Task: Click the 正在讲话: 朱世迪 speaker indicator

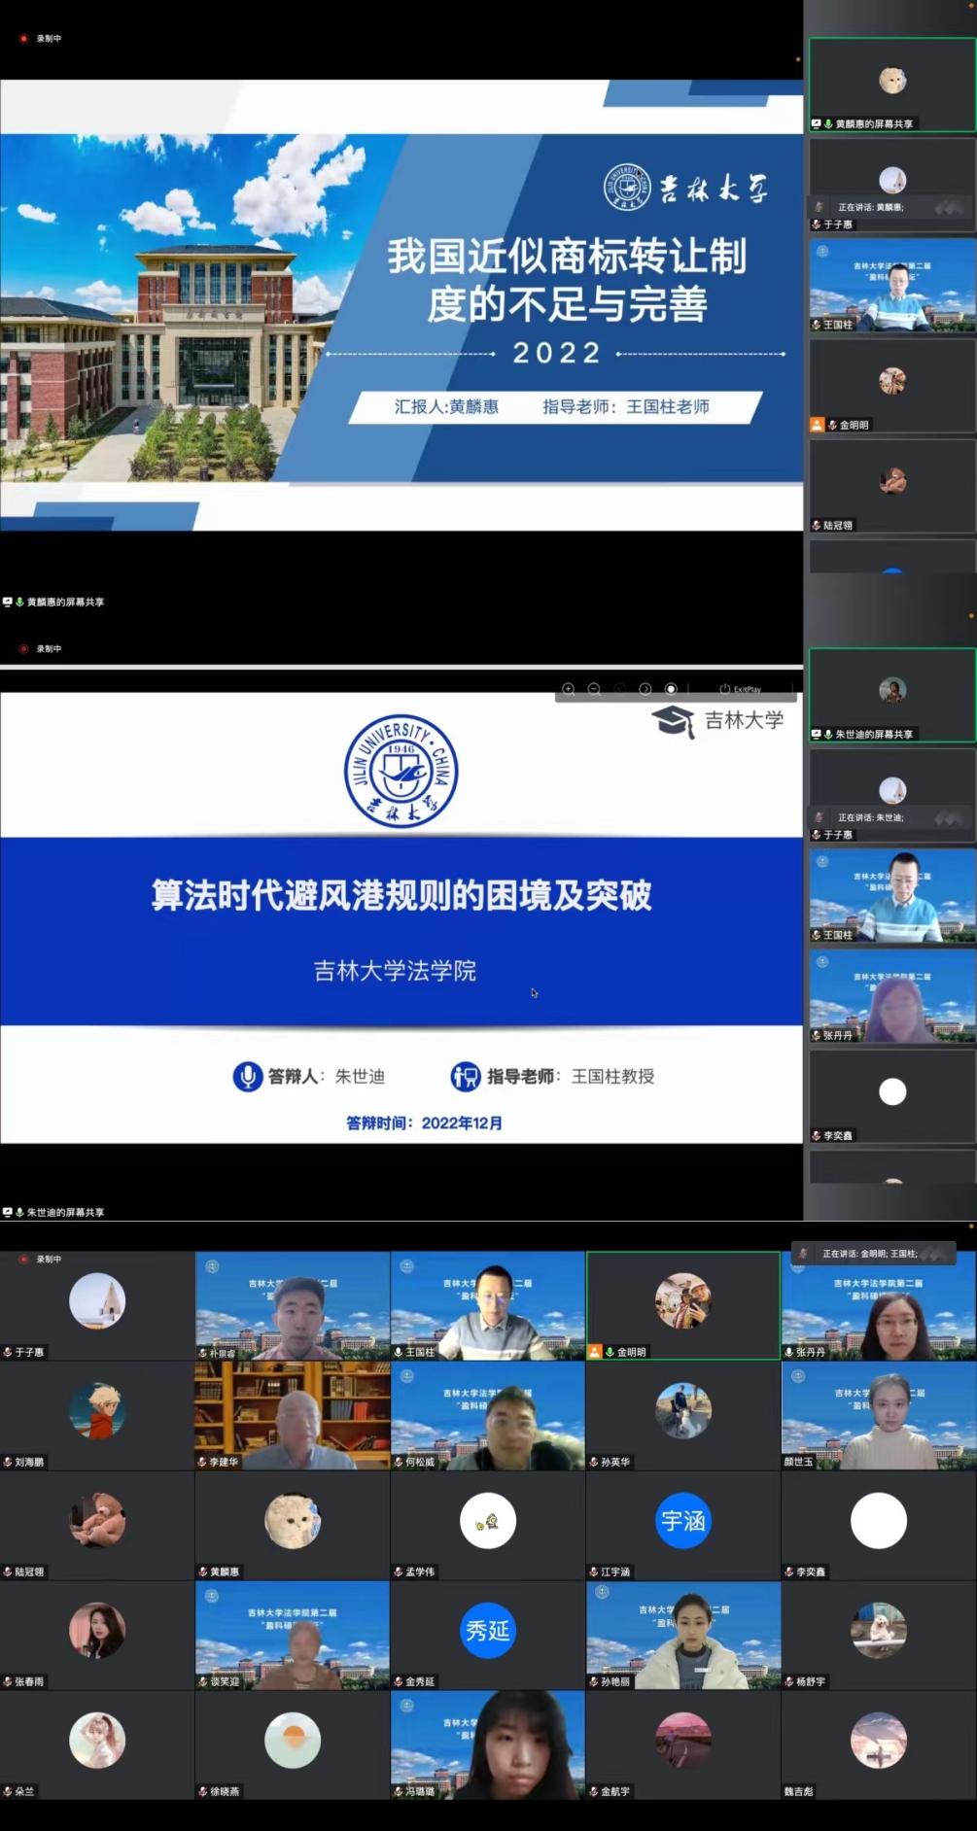Action: pos(870,817)
